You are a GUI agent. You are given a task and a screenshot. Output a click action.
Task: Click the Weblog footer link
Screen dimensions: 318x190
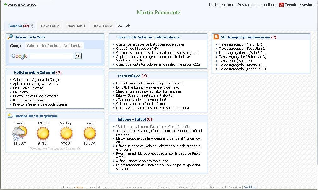point(250,187)
